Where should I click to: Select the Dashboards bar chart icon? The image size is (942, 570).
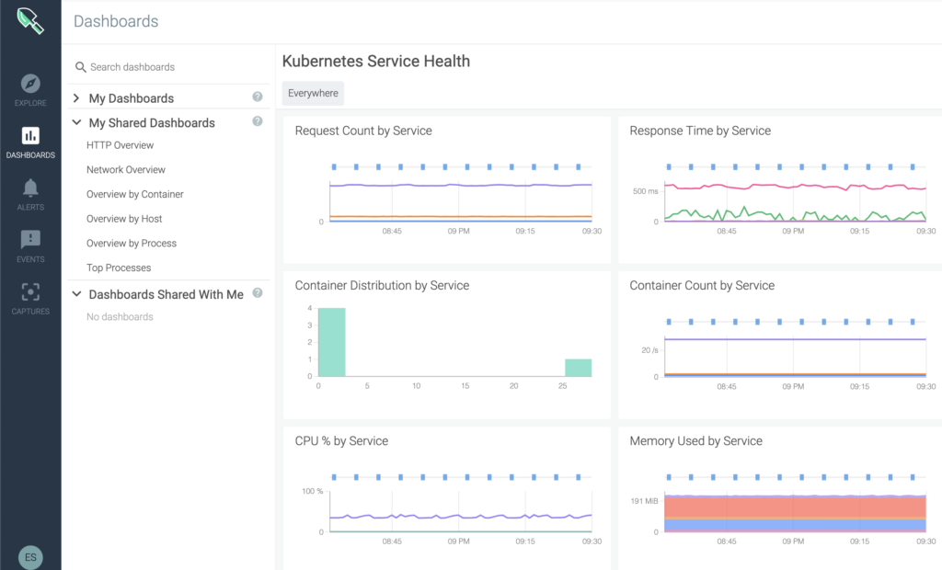tap(30, 136)
